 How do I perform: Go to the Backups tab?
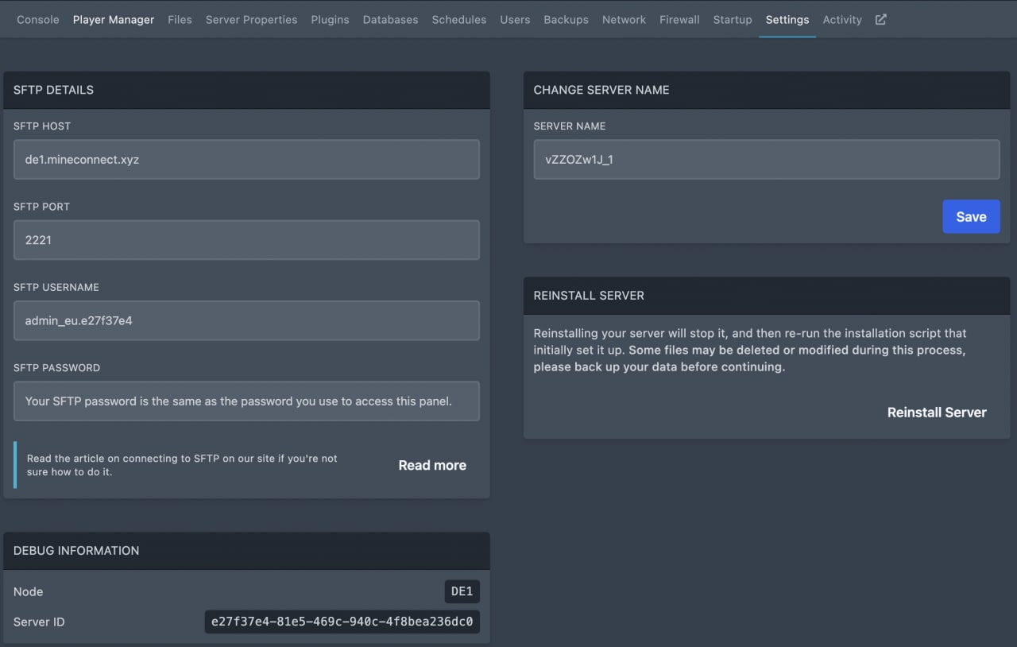click(x=566, y=19)
